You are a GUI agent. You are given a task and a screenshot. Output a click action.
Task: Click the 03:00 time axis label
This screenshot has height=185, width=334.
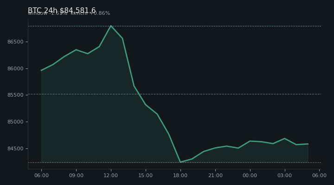point(284,175)
